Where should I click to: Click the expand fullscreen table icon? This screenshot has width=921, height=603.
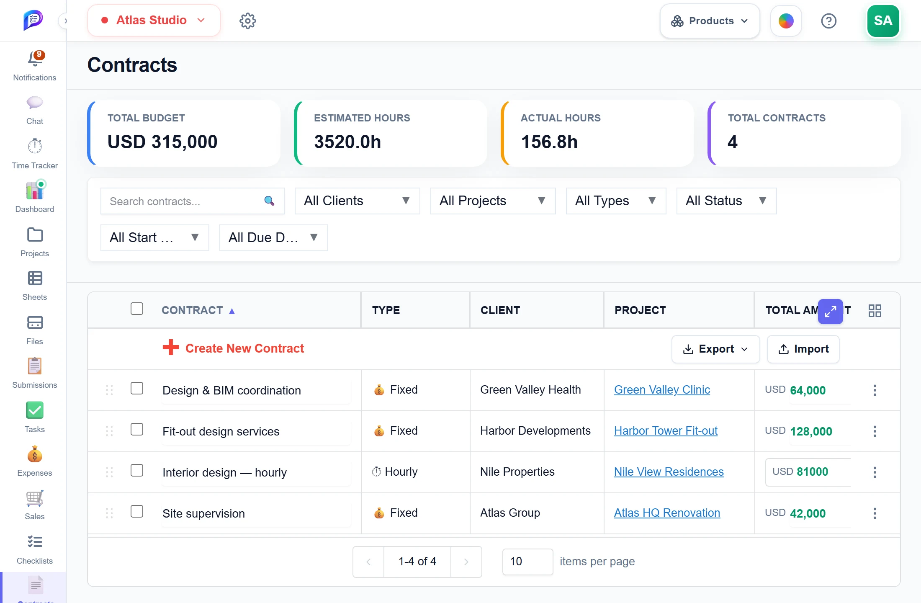point(830,311)
